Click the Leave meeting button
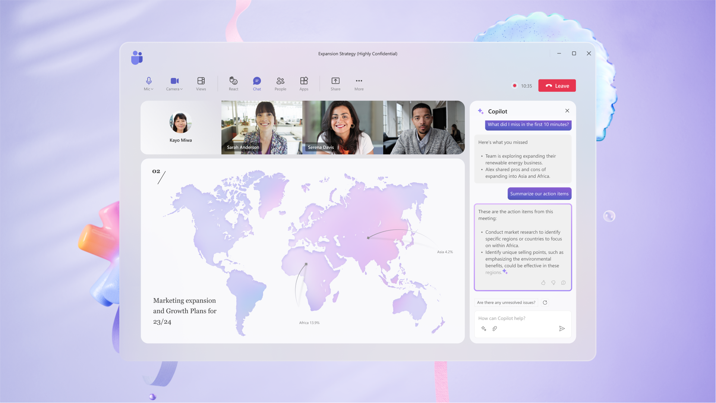Image resolution: width=716 pixels, height=403 pixels. pos(557,85)
